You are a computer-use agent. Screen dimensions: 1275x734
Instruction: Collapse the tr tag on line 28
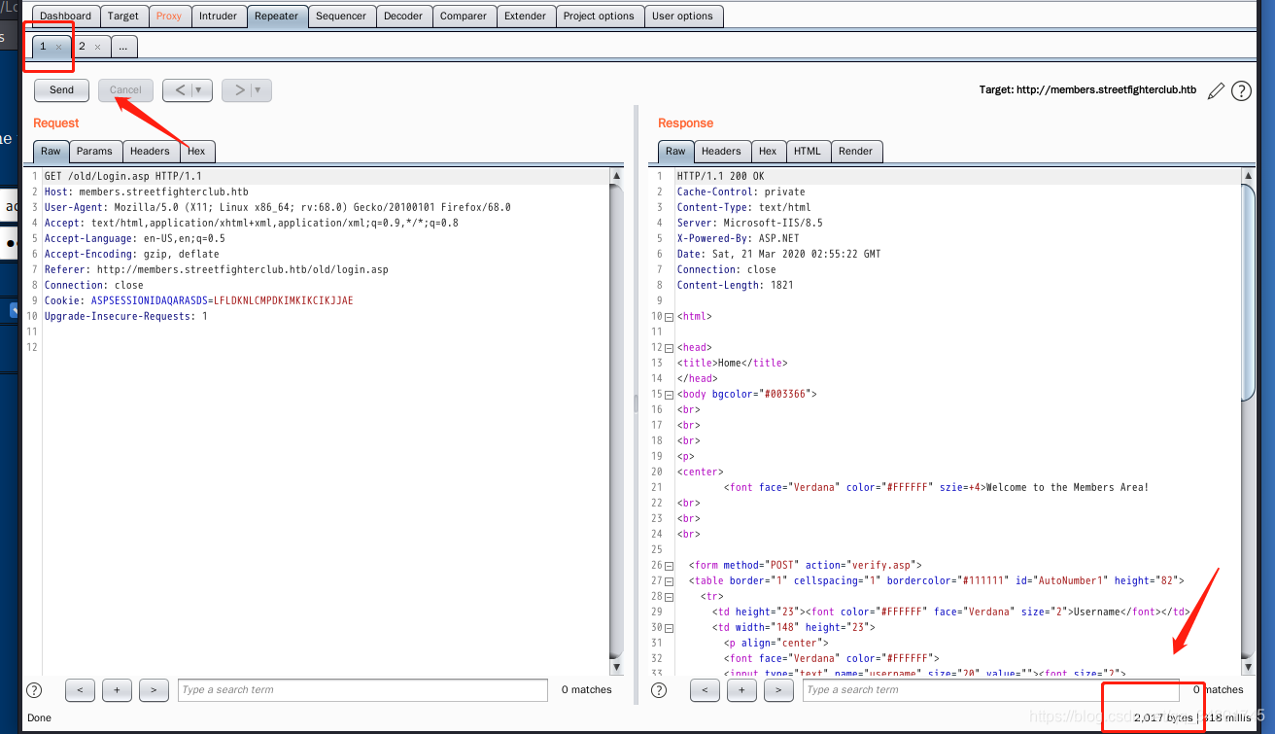(670, 597)
